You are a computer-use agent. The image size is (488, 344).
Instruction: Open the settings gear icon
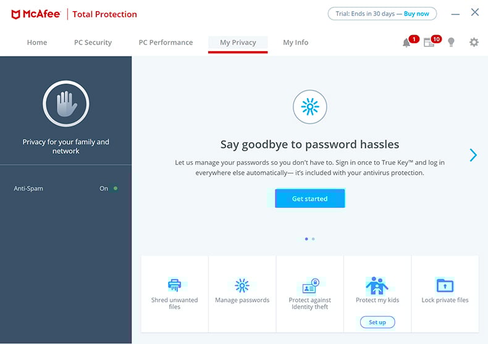[x=474, y=42]
